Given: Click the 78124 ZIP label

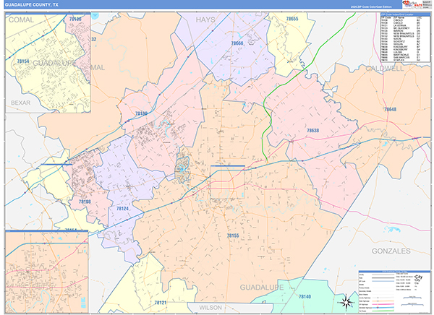Looking at the screenshot, I should (x=122, y=209).
